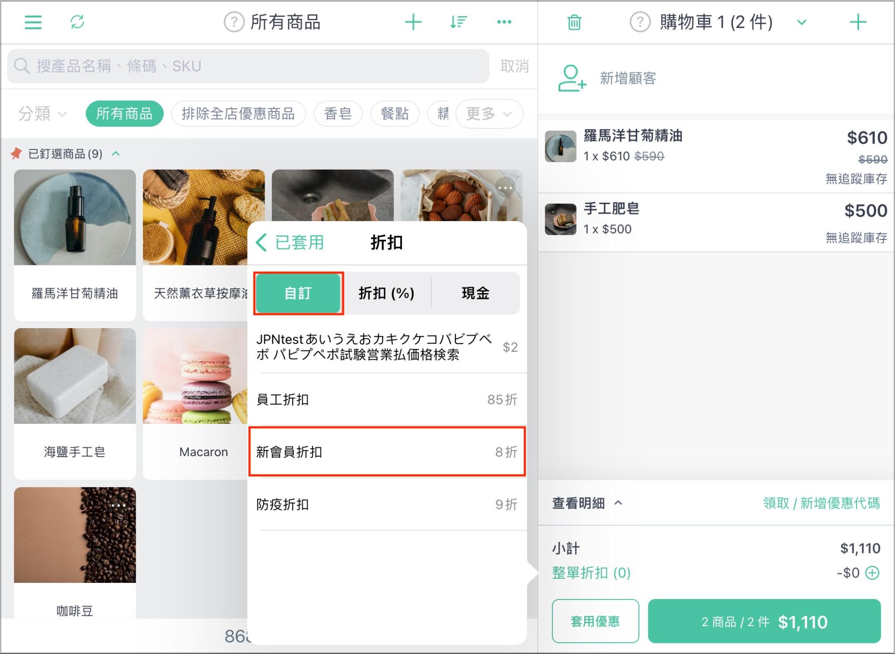
Task: Click checkout button showing $1,110
Action: click(x=764, y=621)
